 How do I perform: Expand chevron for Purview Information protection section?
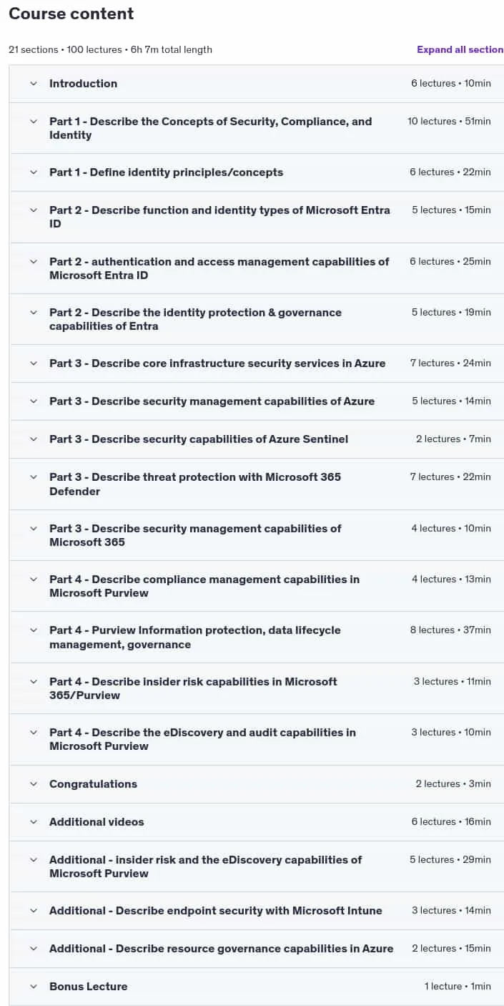click(34, 630)
